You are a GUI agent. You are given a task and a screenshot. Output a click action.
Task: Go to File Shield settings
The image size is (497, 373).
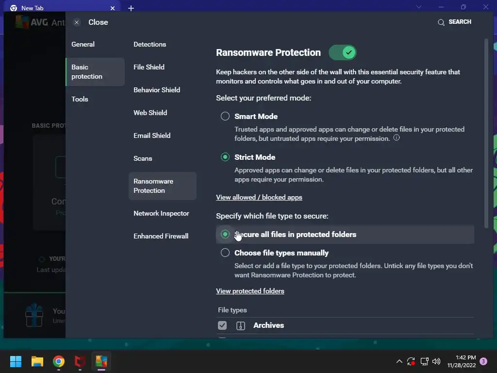tap(149, 67)
